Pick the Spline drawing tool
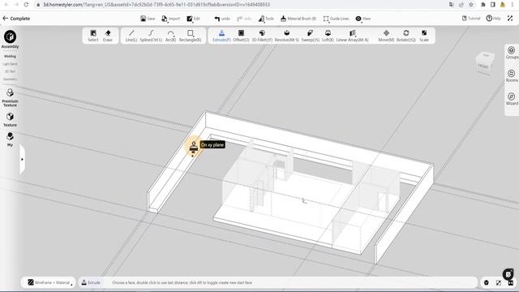This screenshot has width=519, height=292. point(151,36)
